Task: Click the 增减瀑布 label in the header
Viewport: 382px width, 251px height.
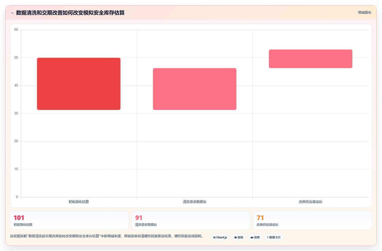Action: [364, 12]
